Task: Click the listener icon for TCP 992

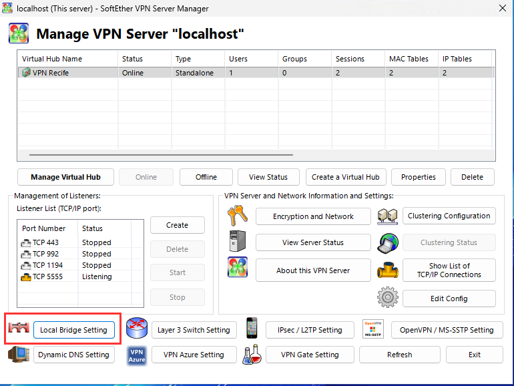Action: (26, 254)
